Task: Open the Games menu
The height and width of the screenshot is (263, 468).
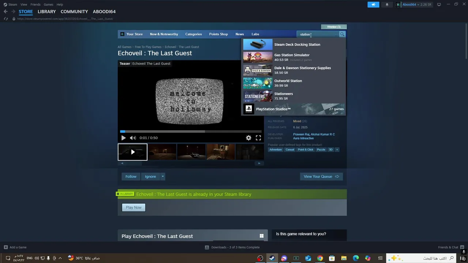Action: (x=48, y=4)
